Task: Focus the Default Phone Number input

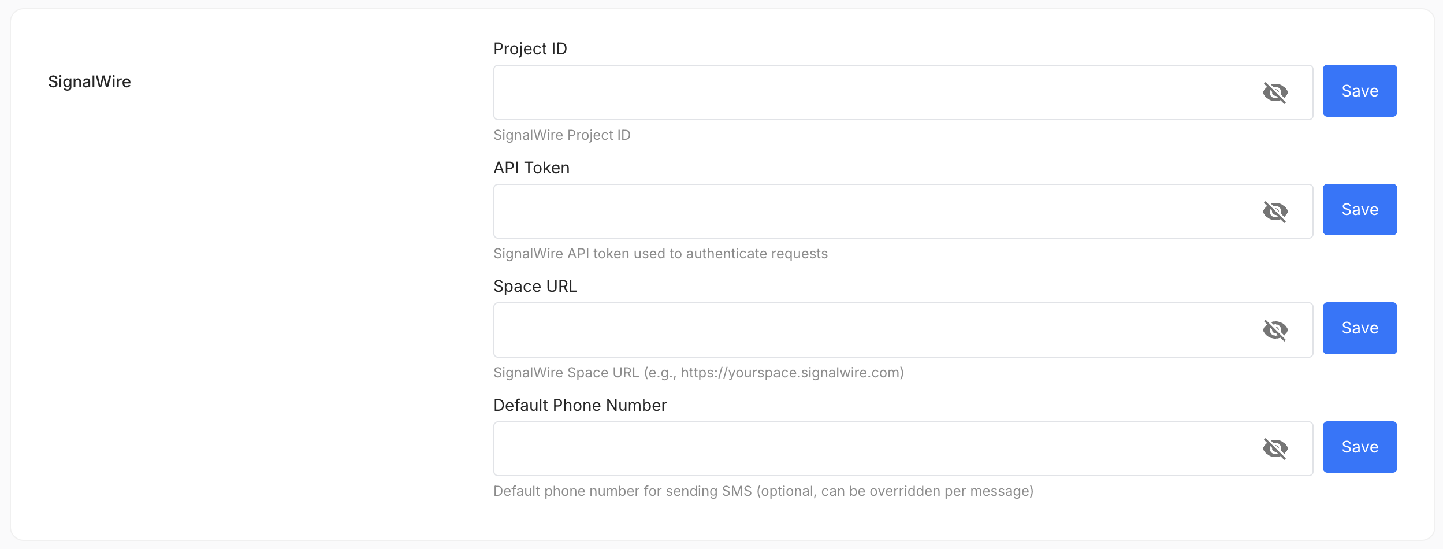Action: (866, 448)
